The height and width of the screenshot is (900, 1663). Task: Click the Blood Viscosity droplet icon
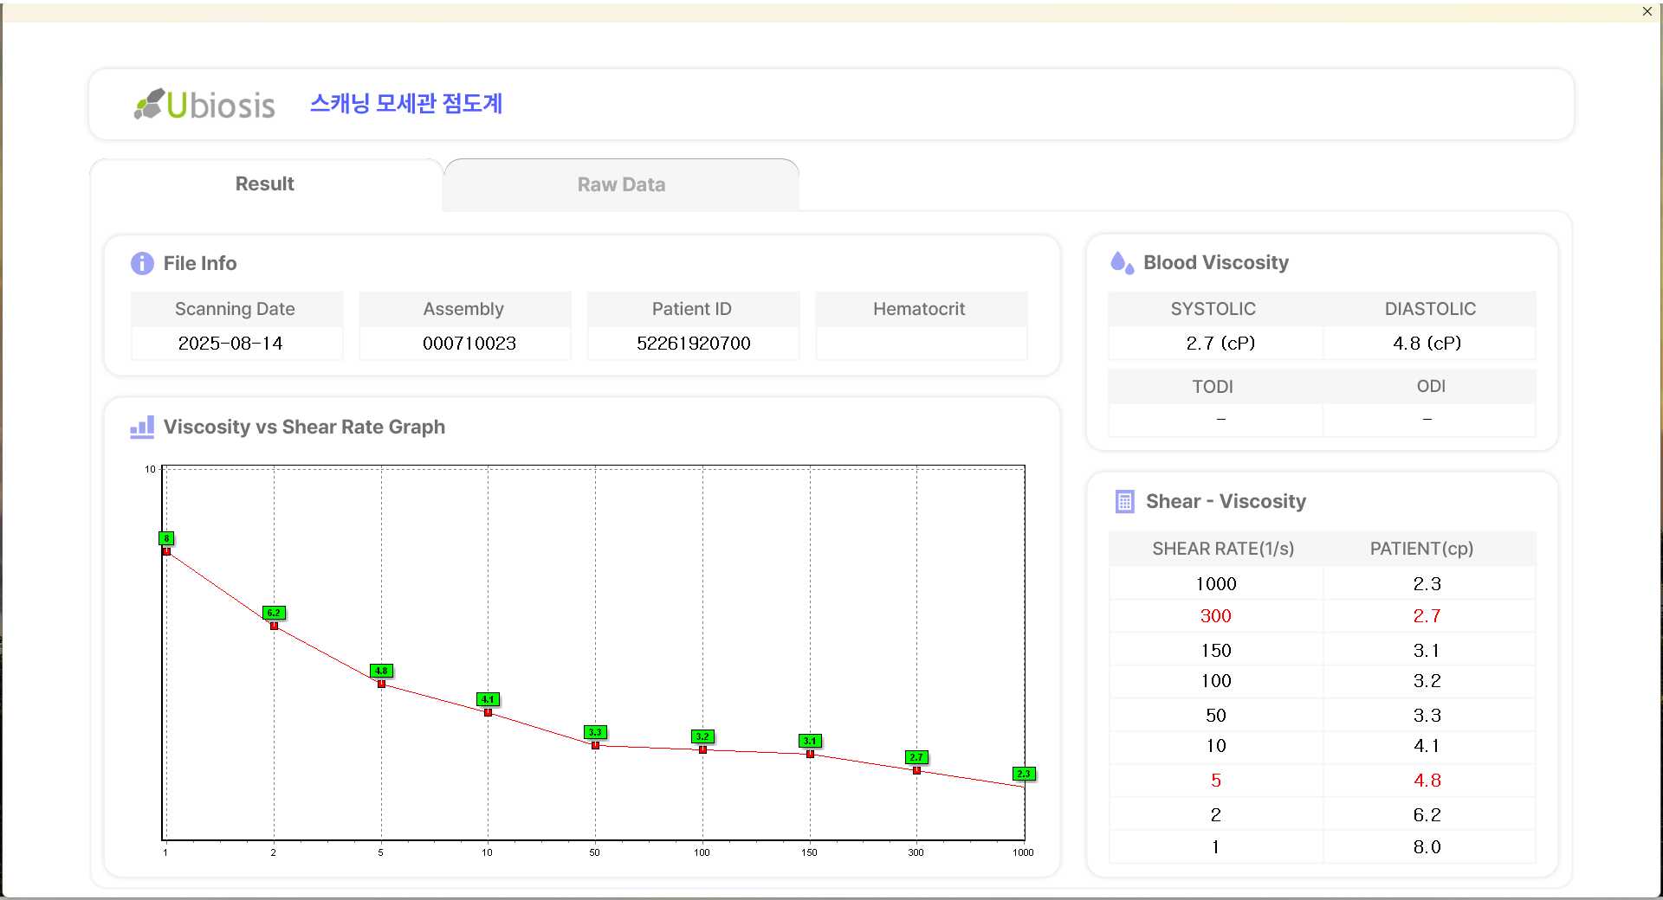[1122, 262]
